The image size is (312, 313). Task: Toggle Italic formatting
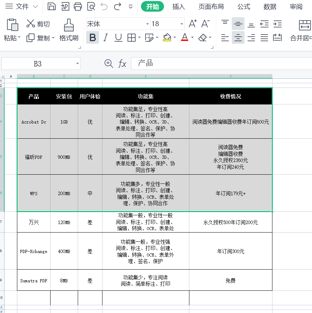pyautogui.click(x=105, y=37)
